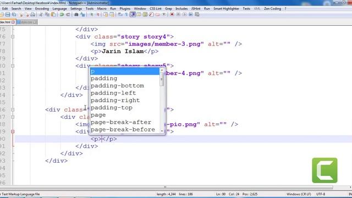Switch to the style.css tab
Image resolution: width=352 pixels, height=198 pixels.
[x=26, y=22]
